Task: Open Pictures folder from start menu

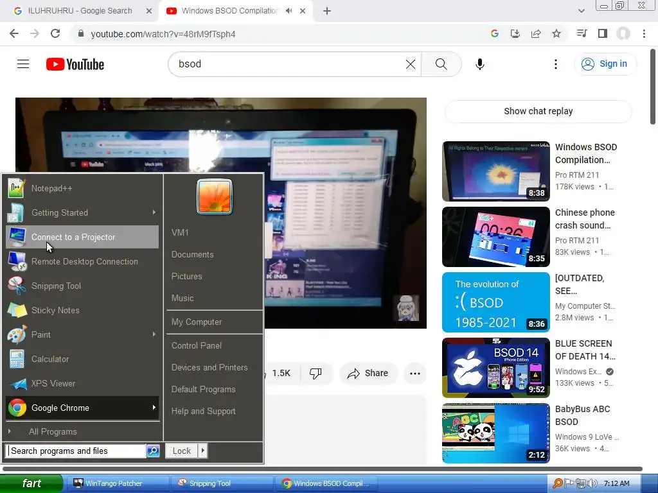Action: [187, 276]
